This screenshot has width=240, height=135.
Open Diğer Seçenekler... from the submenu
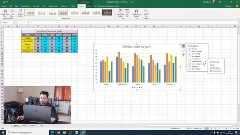[216, 71]
